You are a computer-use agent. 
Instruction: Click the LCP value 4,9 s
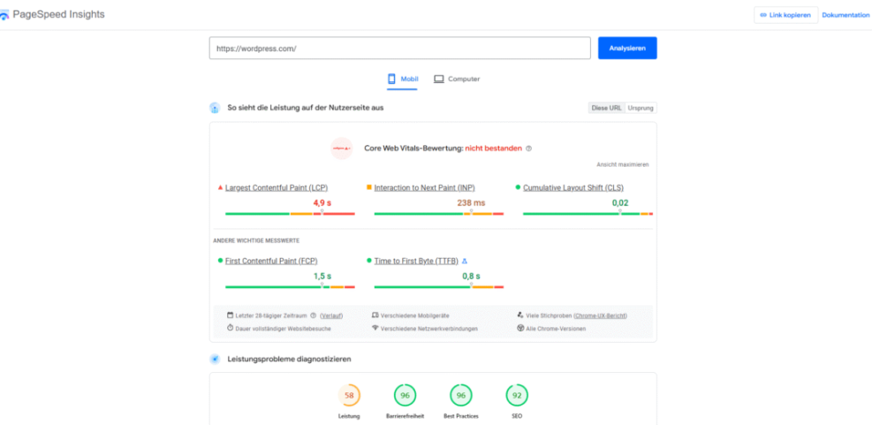pyautogui.click(x=322, y=202)
